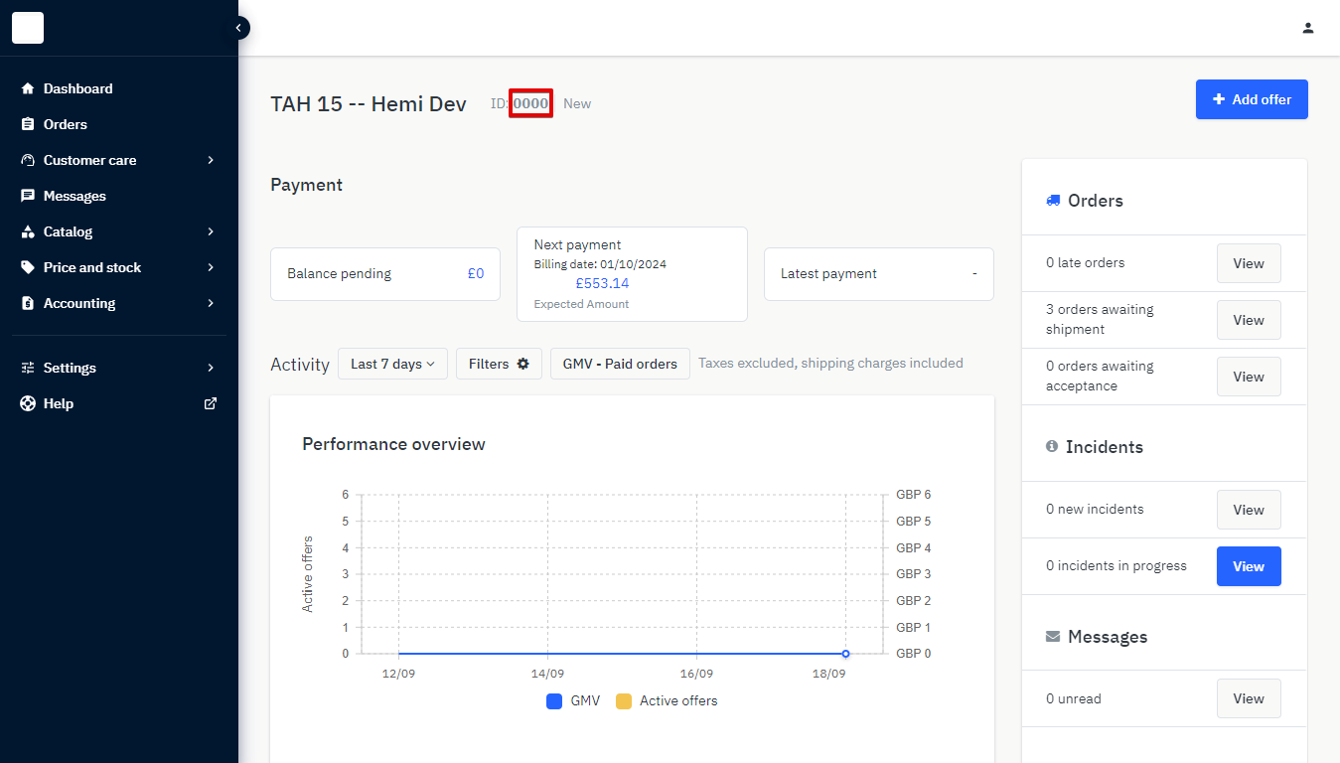Click the 'Activity' section label
Screen dimensions: 1340x763
(x=300, y=365)
